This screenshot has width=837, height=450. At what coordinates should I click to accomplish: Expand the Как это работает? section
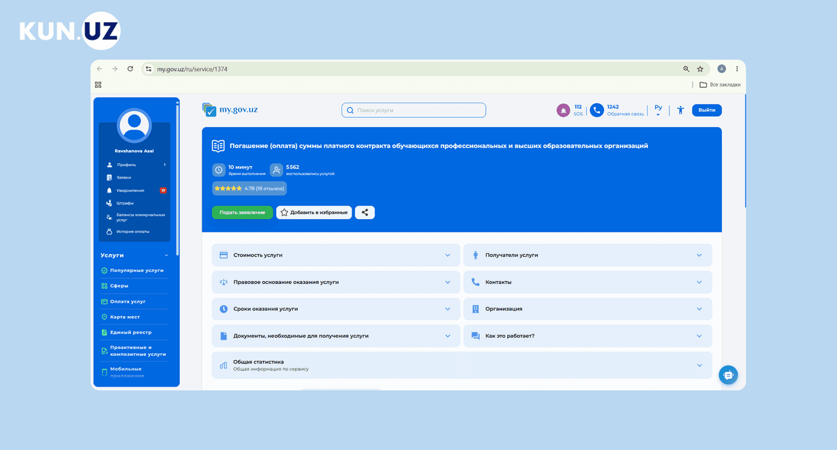(588, 336)
